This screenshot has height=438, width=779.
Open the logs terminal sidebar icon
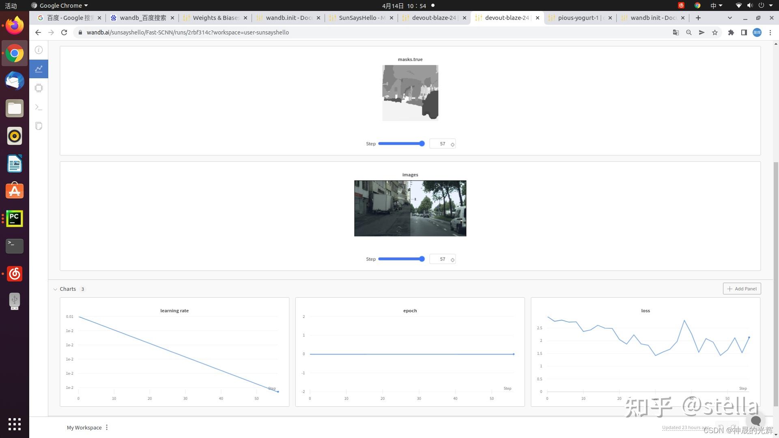pyautogui.click(x=39, y=107)
